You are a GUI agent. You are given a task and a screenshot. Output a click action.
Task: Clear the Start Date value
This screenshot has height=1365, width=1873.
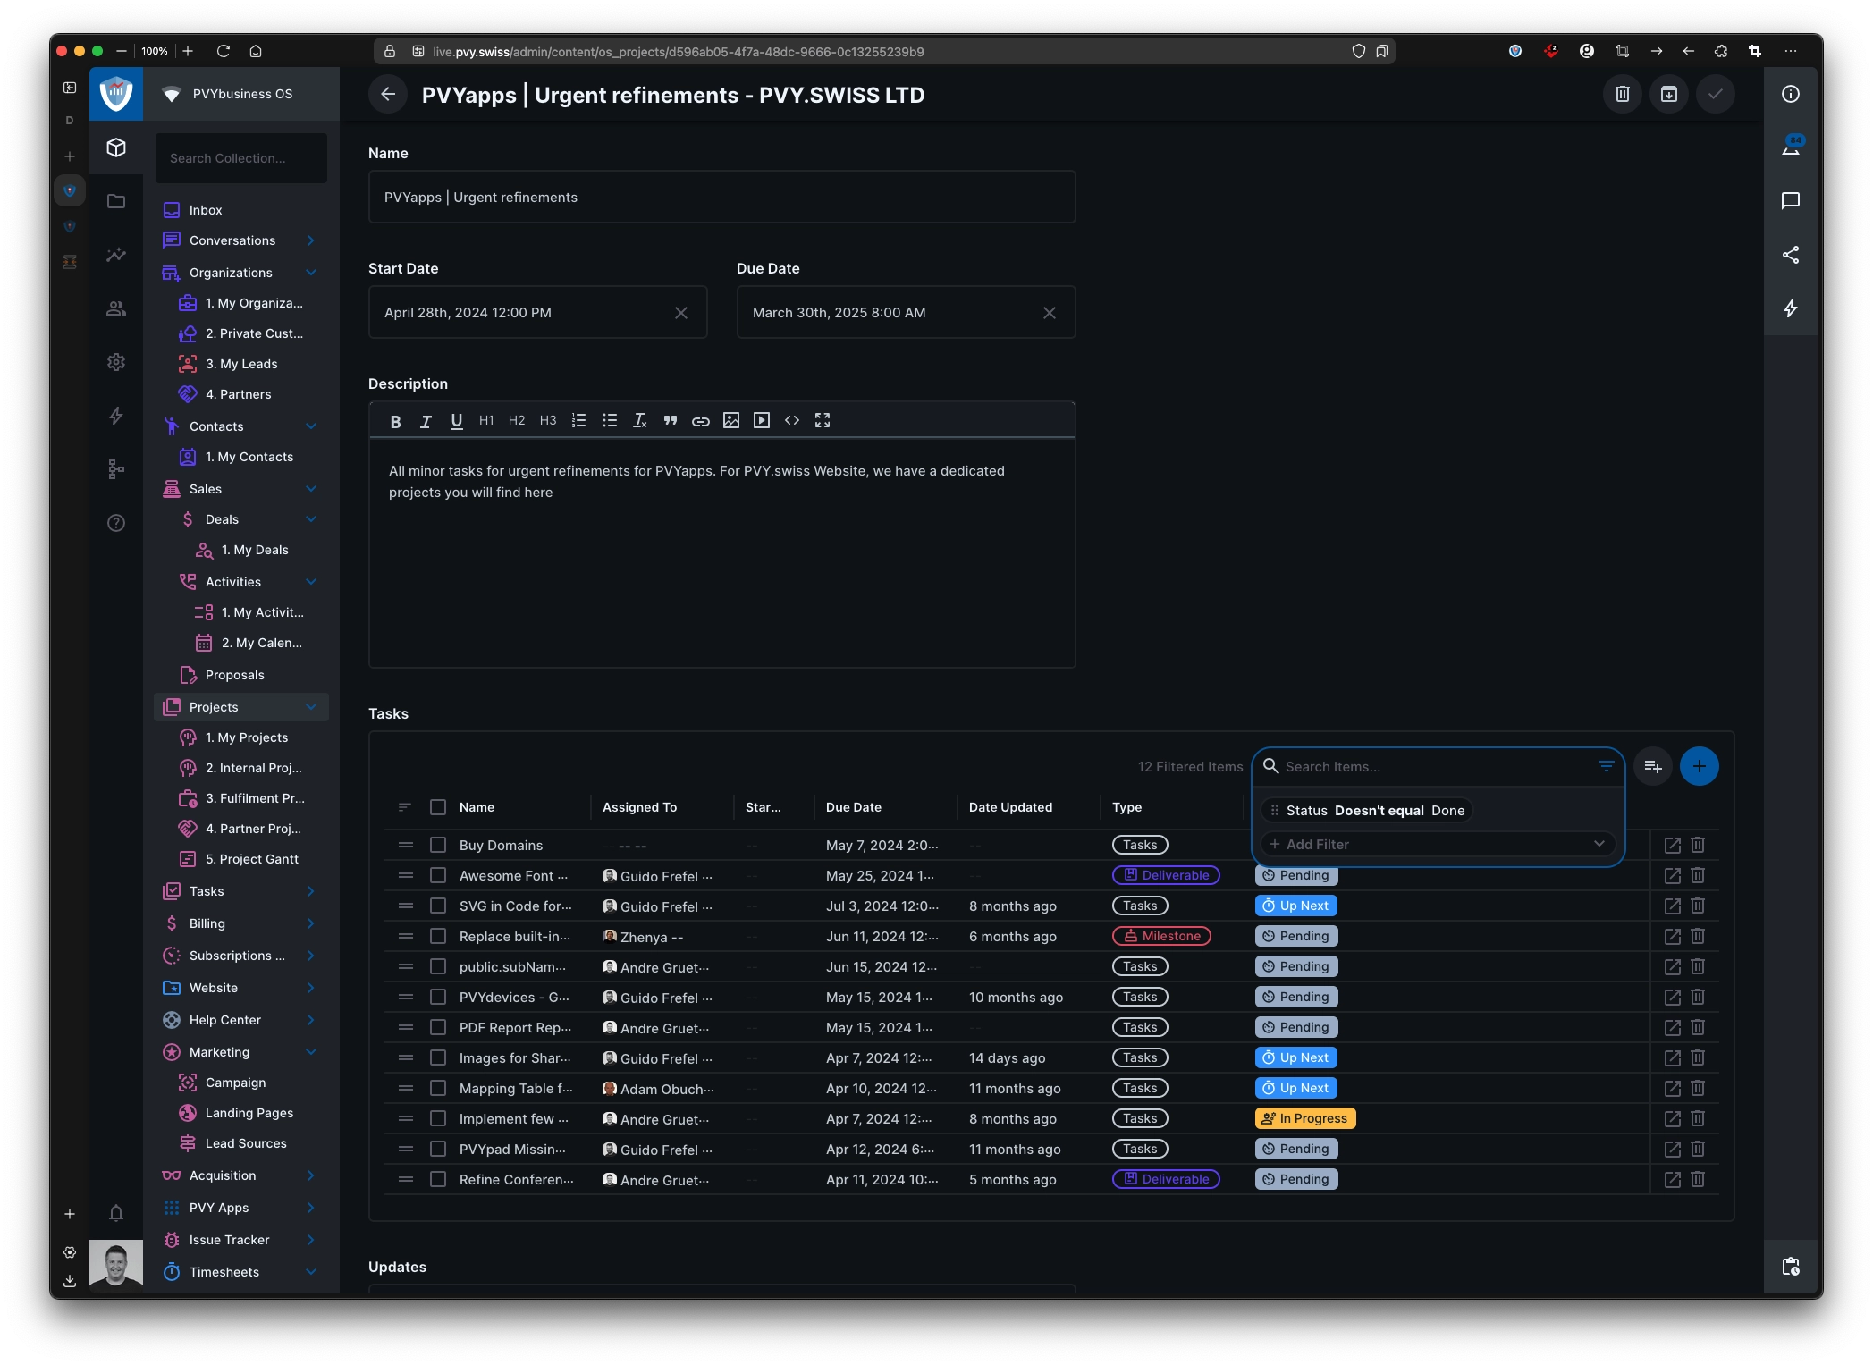(x=680, y=313)
